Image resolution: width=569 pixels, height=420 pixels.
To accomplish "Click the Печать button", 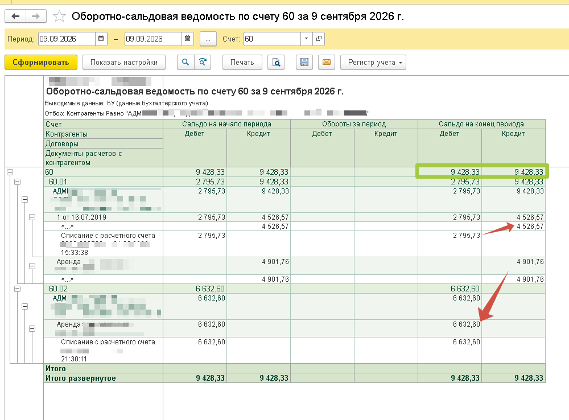I will pyautogui.click(x=242, y=63).
